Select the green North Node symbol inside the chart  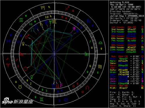[32, 30]
